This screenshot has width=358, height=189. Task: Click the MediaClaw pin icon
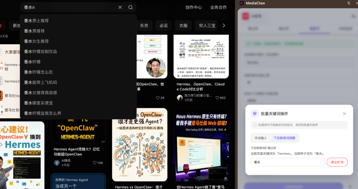(x=349, y=3)
